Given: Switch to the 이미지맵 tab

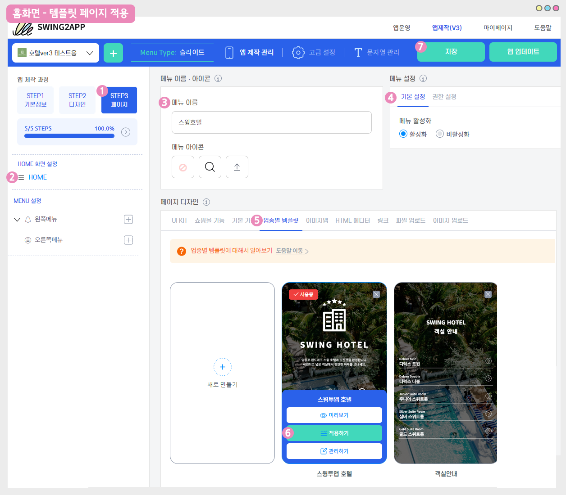Looking at the screenshot, I should [317, 220].
